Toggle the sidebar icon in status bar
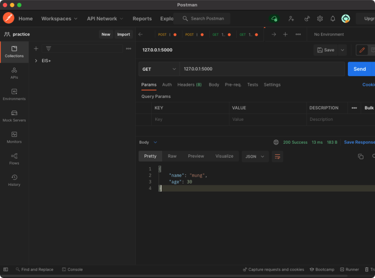This screenshot has height=278, width=375. (6, 269)
